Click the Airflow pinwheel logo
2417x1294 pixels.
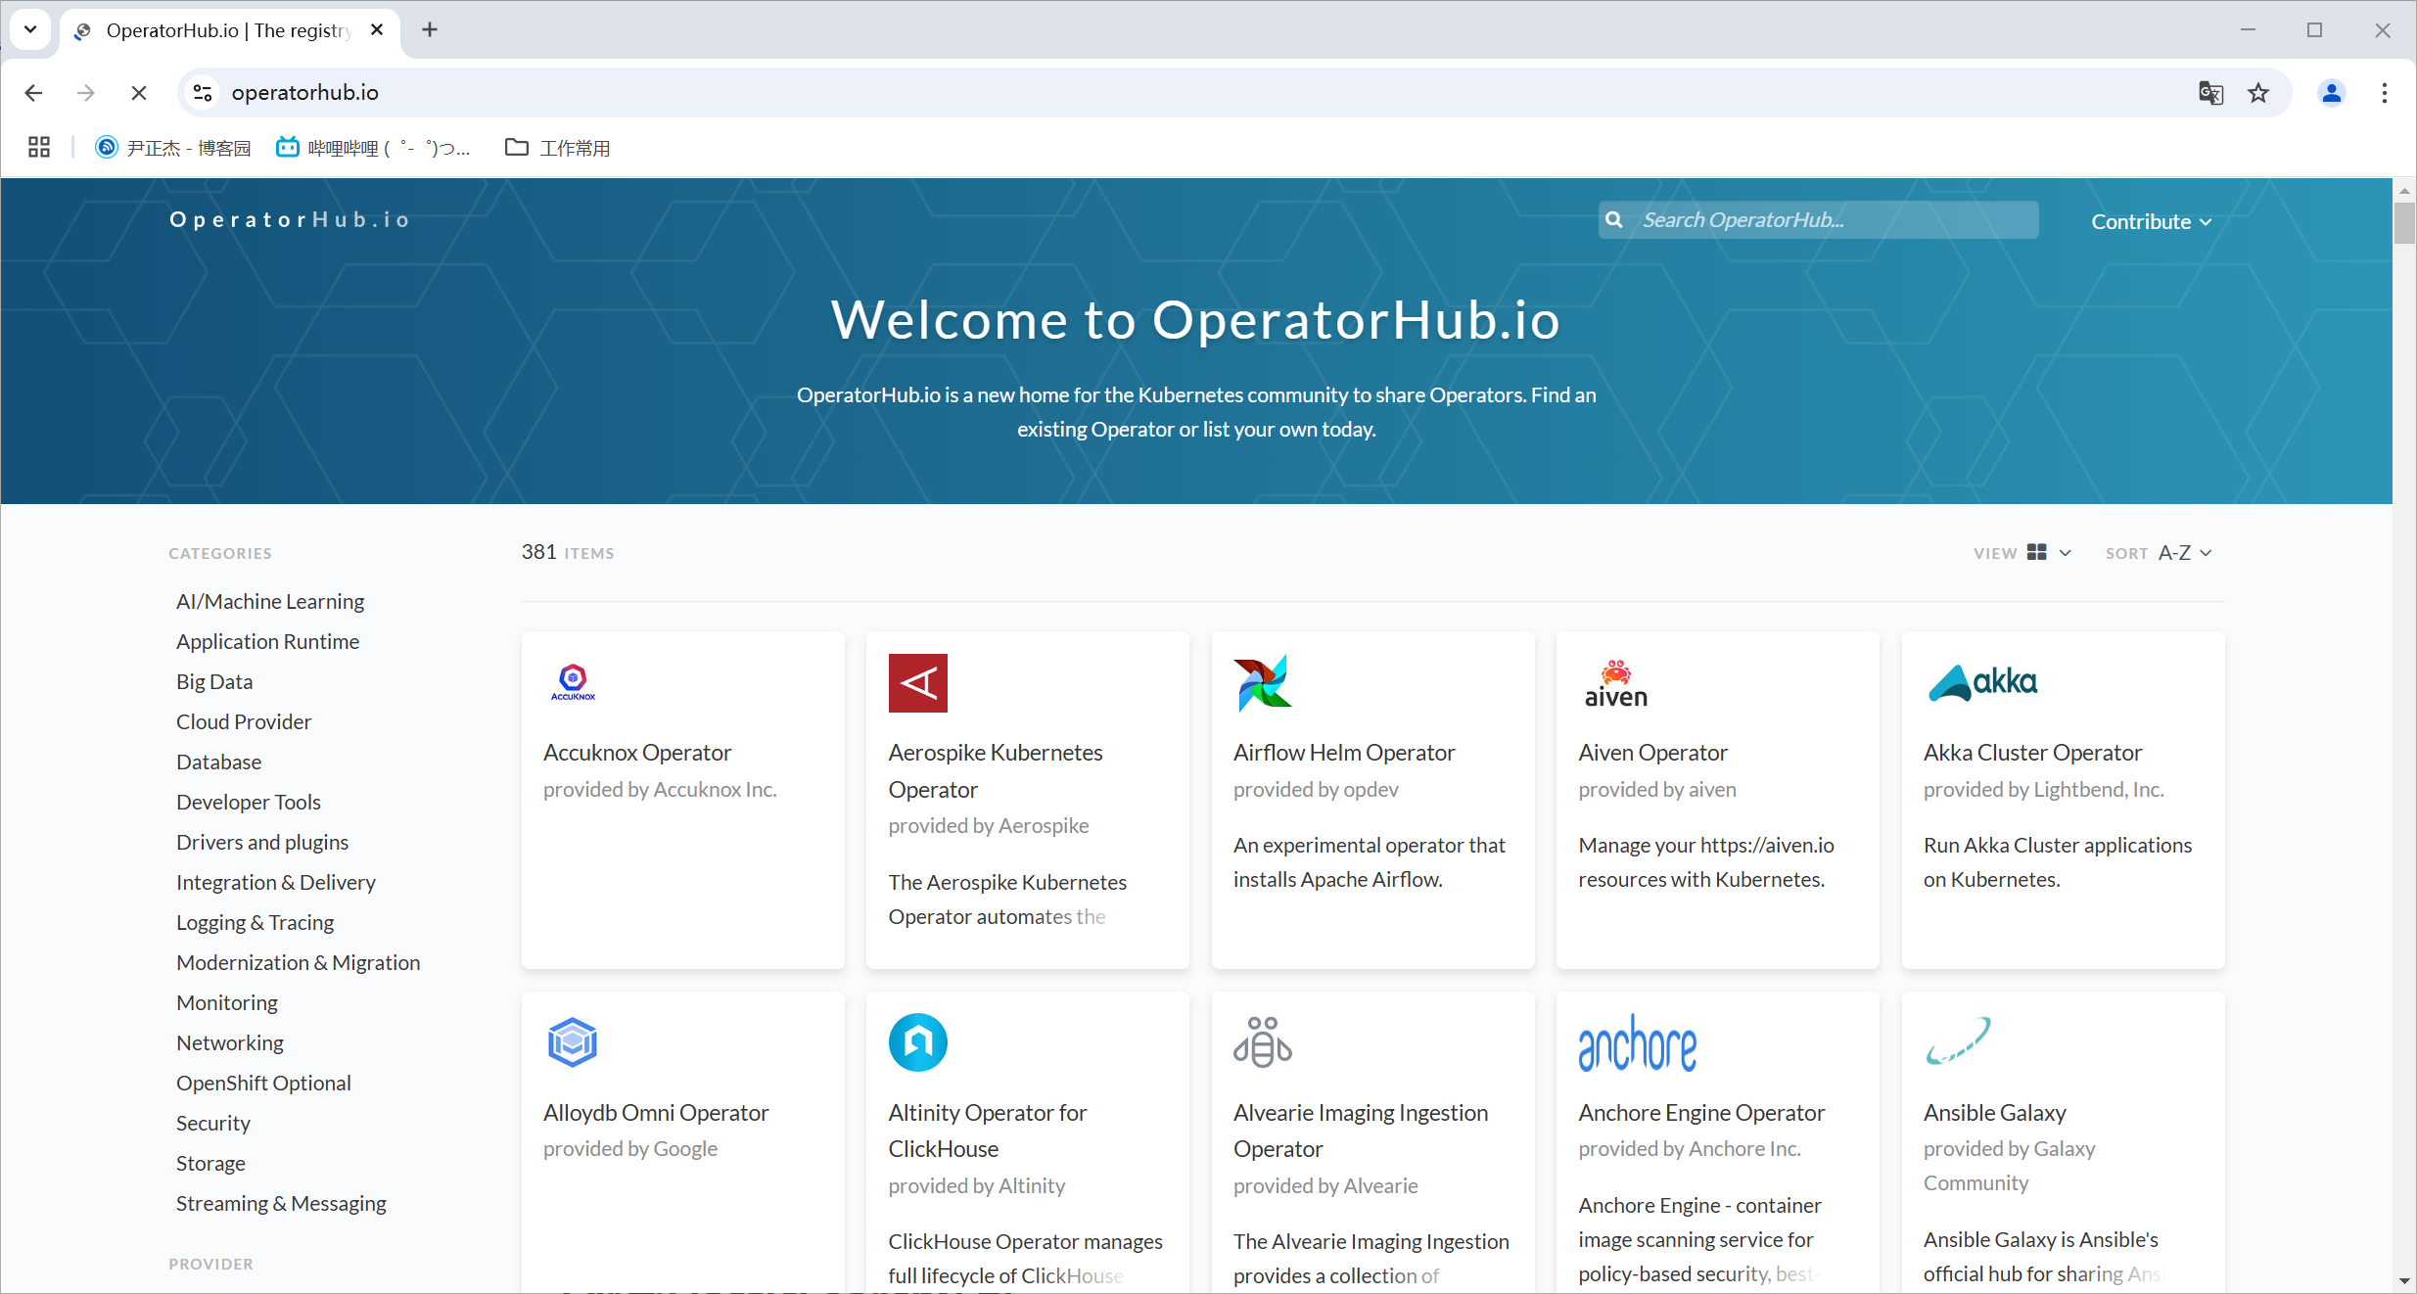(1262, 682)
